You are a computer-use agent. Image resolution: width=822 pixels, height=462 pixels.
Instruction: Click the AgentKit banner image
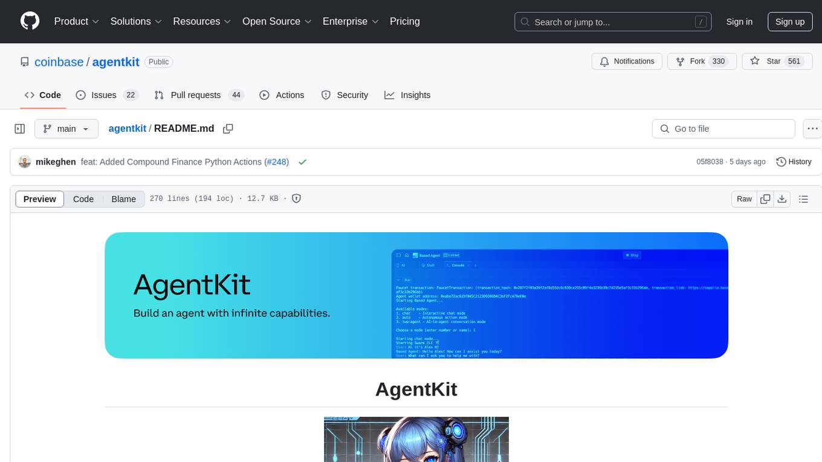click(x=416, y=295)
